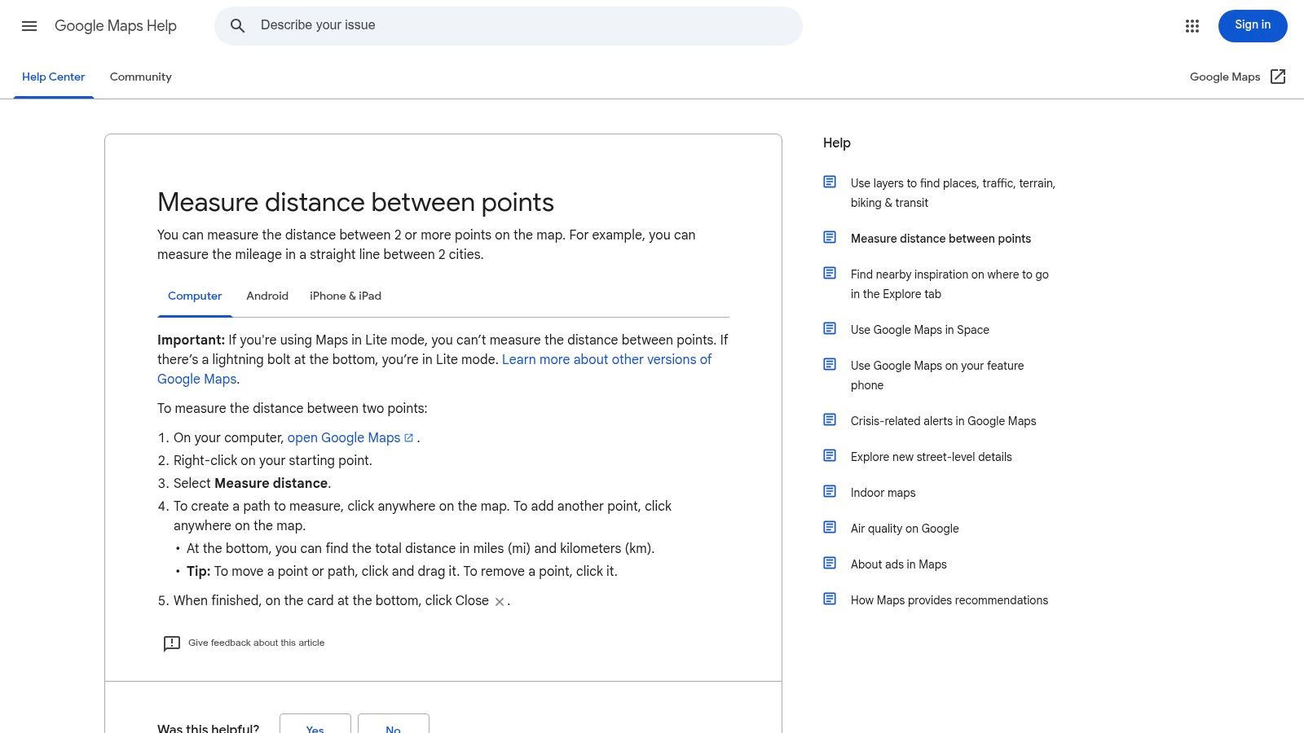Viewport: 1304px width, 733px height.
Task: Switch to the iPhone & iPad tab
Action: (x=346, y=296)
